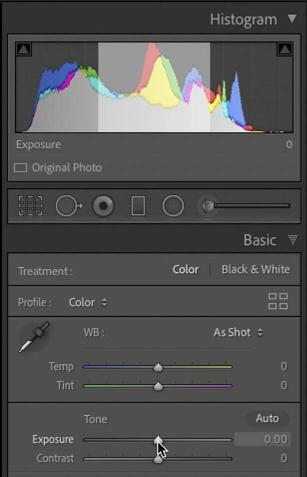Collapse the Histogram panel
307x477 pixels.
[x=292, y=19]
